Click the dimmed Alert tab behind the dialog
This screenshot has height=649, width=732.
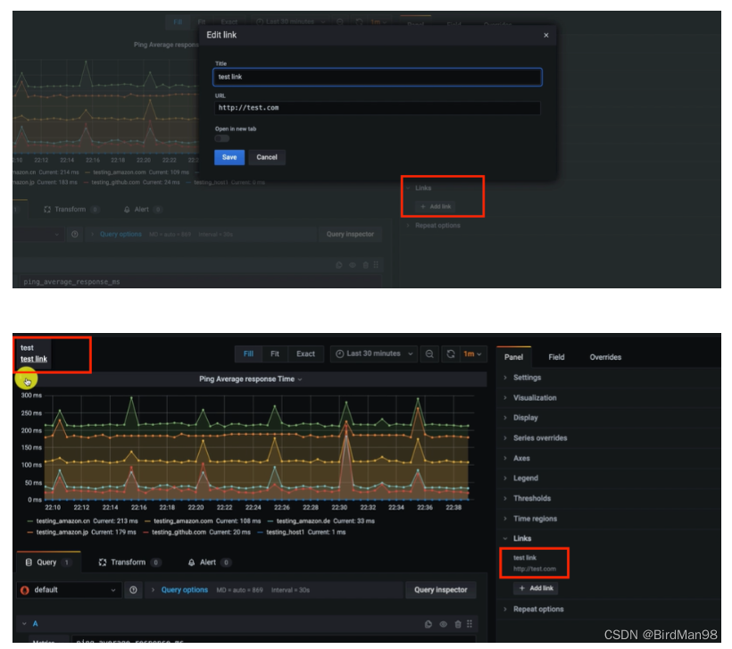coord(143,209)
